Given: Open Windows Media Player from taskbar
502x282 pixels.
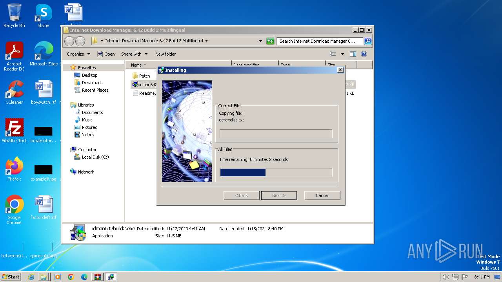Looking at the screenshot, I should [x=58, y=277].
